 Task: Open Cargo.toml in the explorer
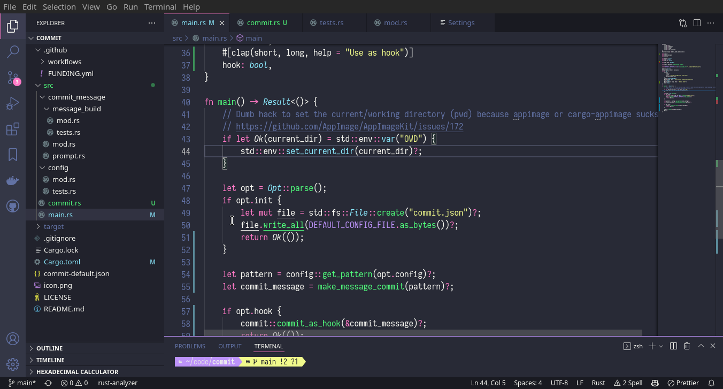(95, 262)
